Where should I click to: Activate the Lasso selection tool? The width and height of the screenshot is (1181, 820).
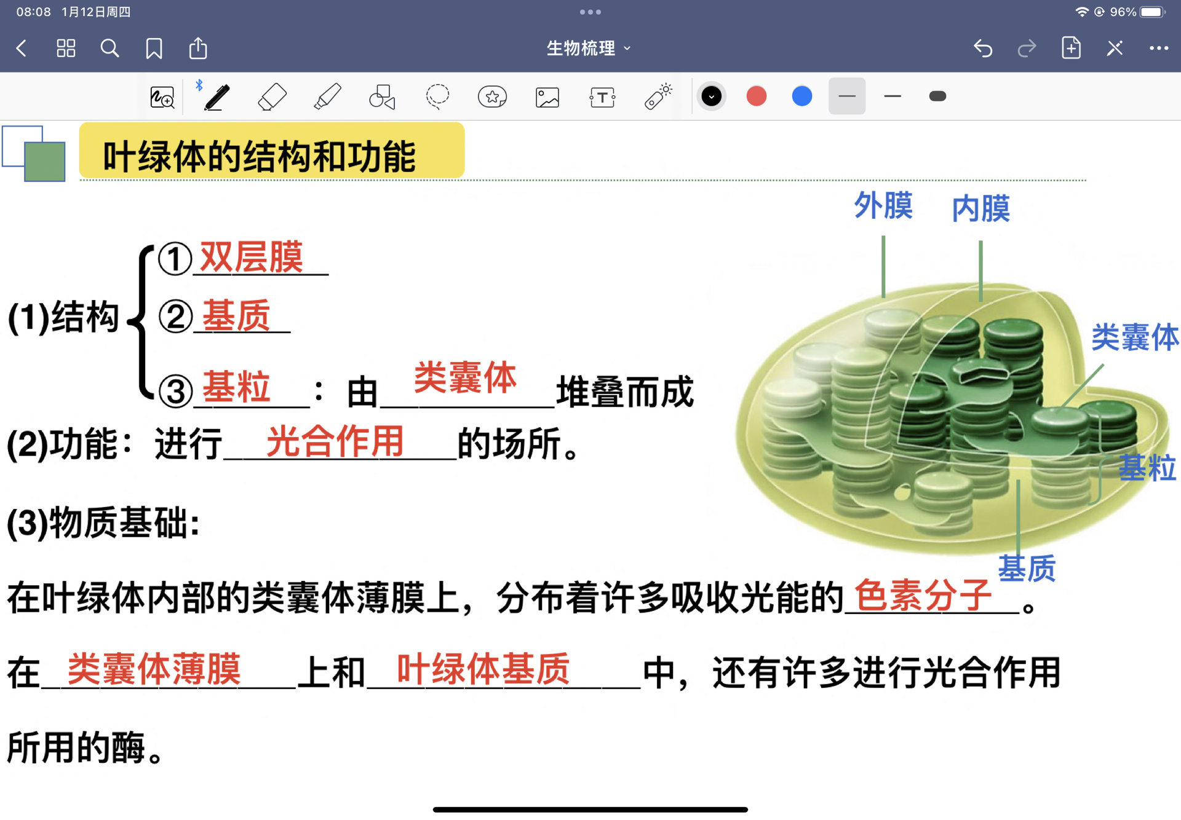point(437,96)
